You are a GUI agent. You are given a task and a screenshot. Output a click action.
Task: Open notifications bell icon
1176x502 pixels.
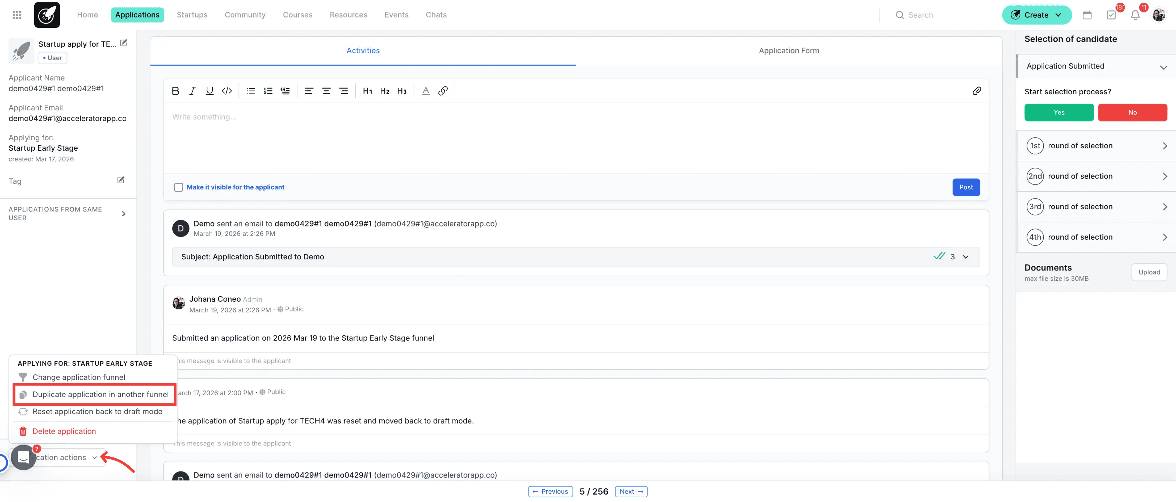point(1135,15)
